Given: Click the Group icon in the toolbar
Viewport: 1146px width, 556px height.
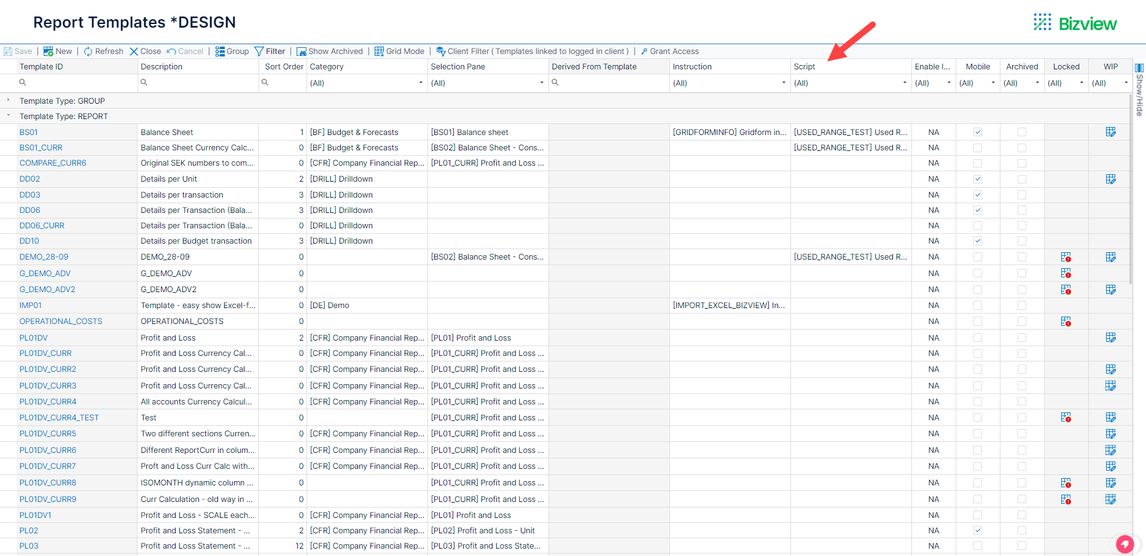Looking at the screenshot, I should tap(220, 51).
